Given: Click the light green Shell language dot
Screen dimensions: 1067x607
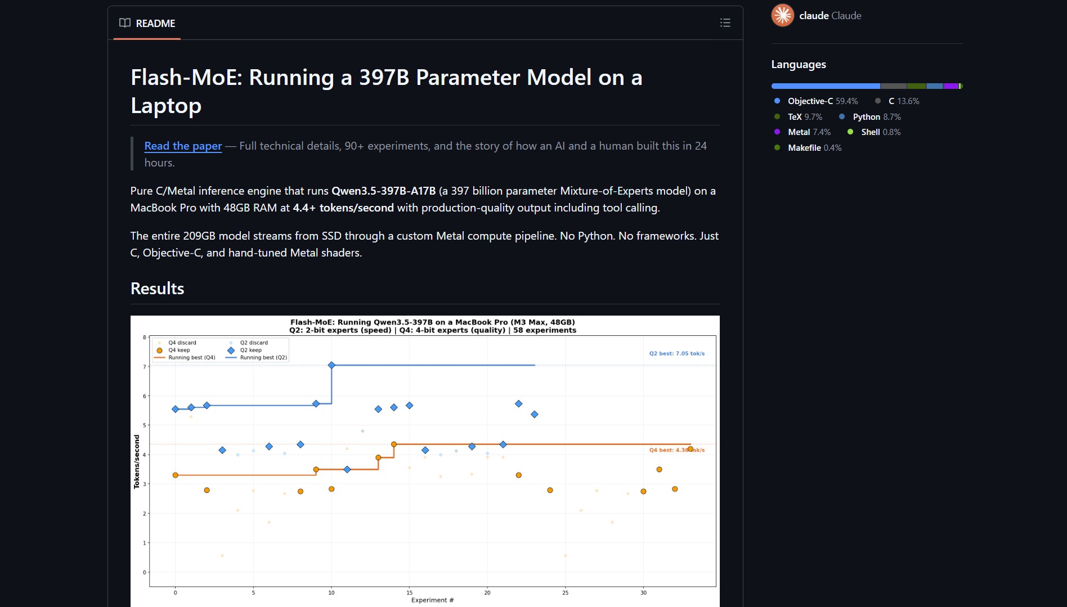Looking at the screenshot, I should pyautogui.click(x=850, y=132).
